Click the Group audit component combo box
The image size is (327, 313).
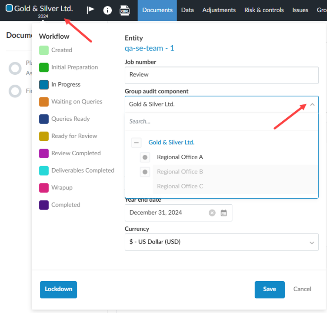coord(222,104)
